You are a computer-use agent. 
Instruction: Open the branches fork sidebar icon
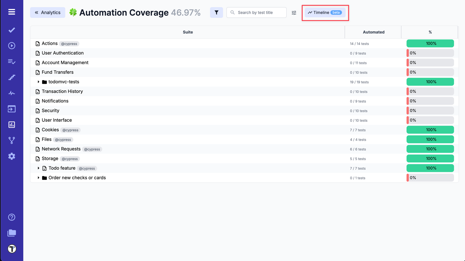[12, 140]
